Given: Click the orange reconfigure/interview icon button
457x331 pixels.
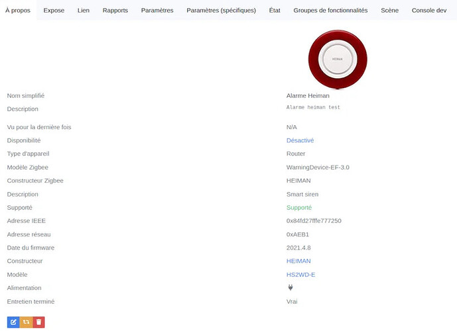Looking at the screenshot, I should (x=27, y=322).
